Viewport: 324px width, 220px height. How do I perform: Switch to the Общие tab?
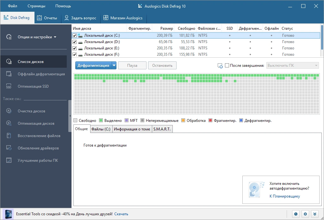click(x=81, y=129)
